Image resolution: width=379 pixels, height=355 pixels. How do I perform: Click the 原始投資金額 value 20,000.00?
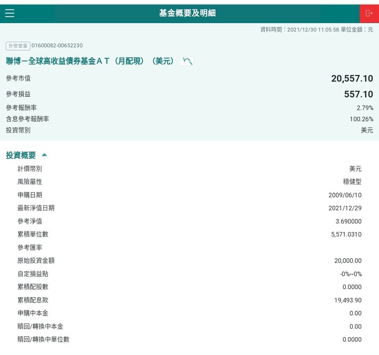pos(348,260)
